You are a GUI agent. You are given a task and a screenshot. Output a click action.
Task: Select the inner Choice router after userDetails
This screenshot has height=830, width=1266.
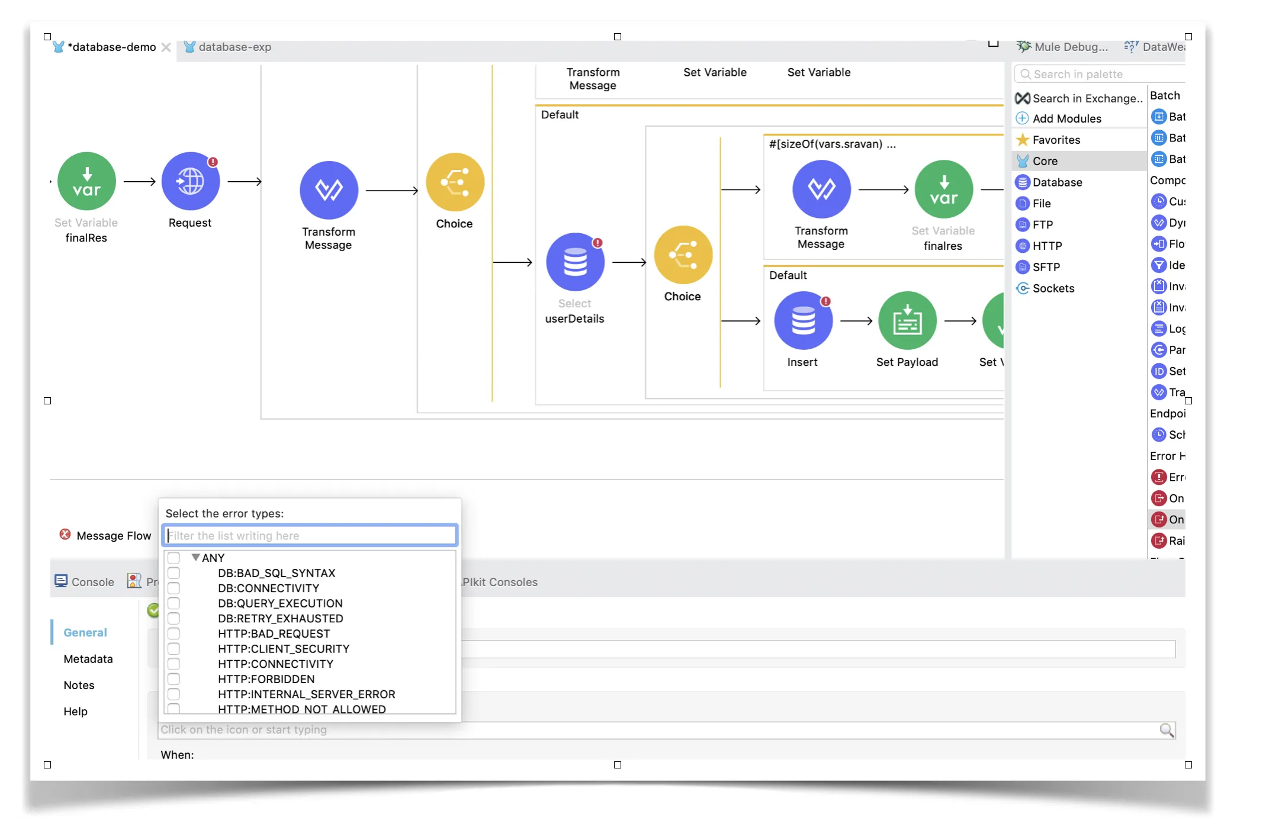(683, 255)
